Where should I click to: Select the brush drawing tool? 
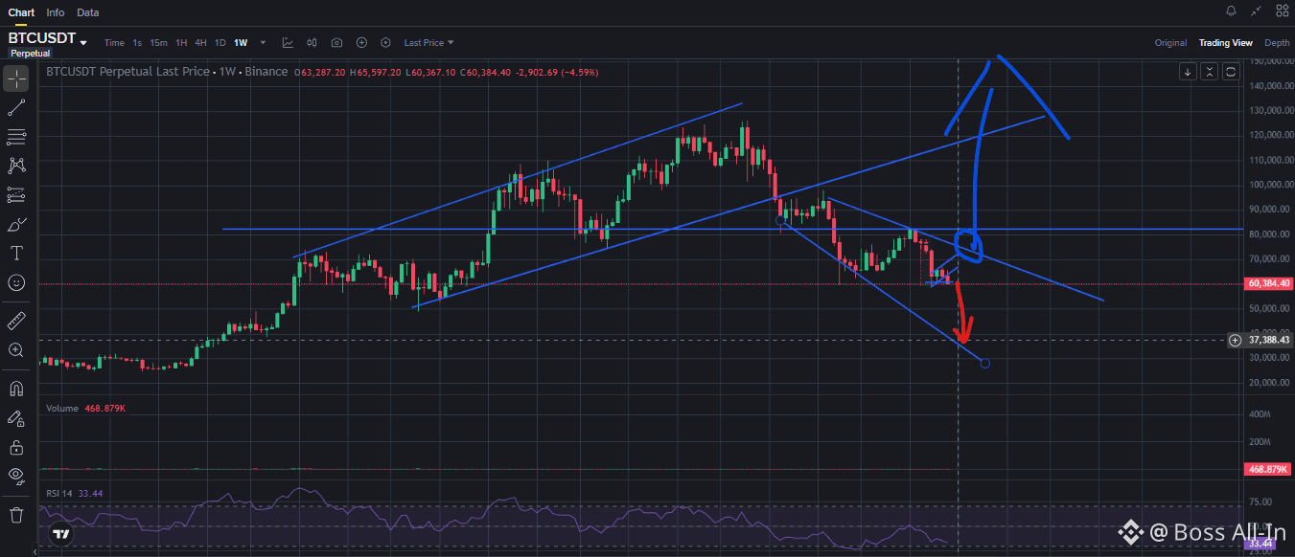coord(15,225)
